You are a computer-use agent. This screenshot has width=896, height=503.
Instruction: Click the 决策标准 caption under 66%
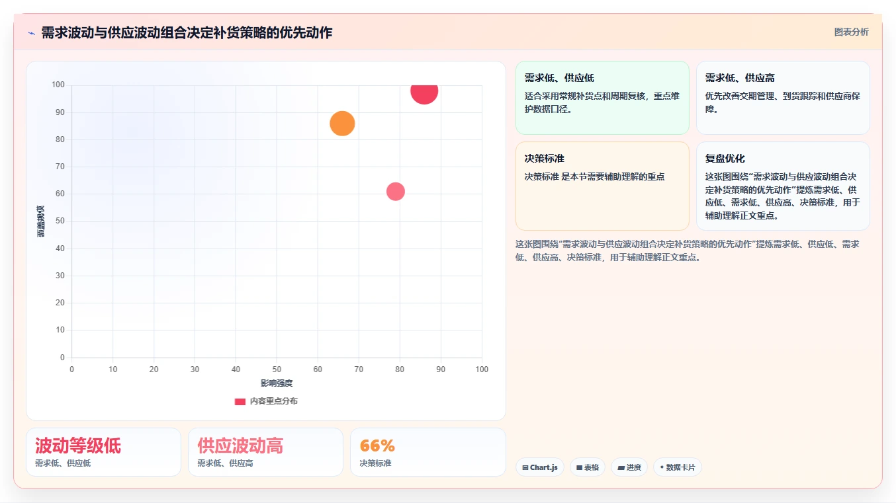point(375,463)
